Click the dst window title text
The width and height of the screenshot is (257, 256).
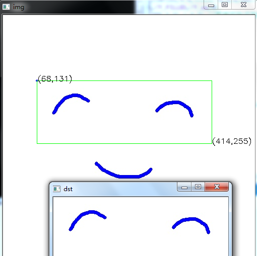[x=68, y=189]
